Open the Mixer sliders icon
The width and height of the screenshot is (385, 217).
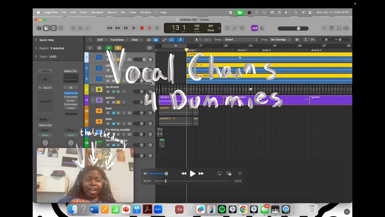point(80,28)
